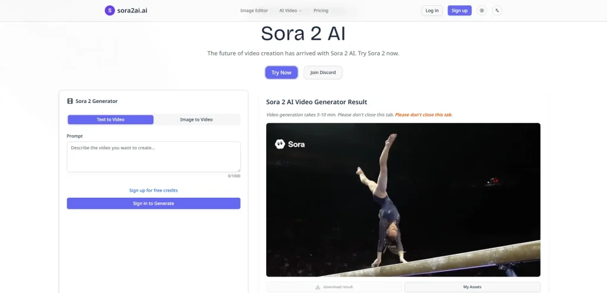Click the Sora 2 AI Video Generator Result heading
Screen dimensions: 607x293
(317, 102)
